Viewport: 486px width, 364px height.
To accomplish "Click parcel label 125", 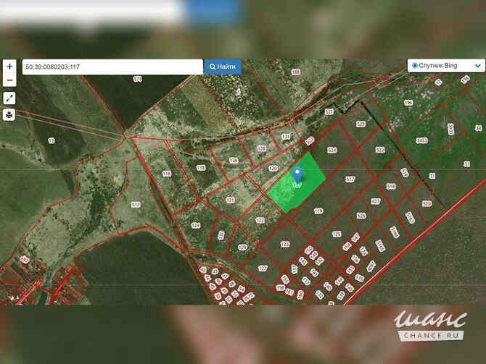I will [337, 234].
